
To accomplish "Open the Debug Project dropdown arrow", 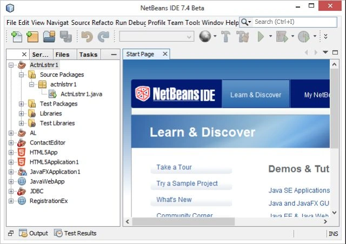I will pyautogui.click(x=292, y=36).
